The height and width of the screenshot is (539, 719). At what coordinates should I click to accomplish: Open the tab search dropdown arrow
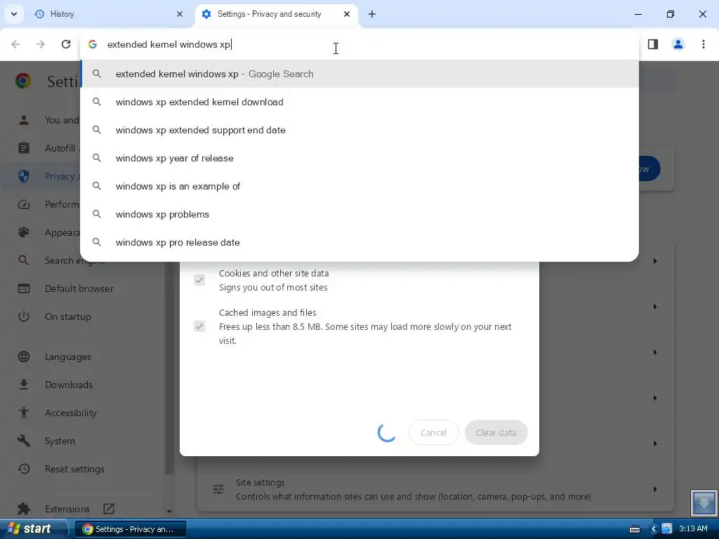click(14, 14)
